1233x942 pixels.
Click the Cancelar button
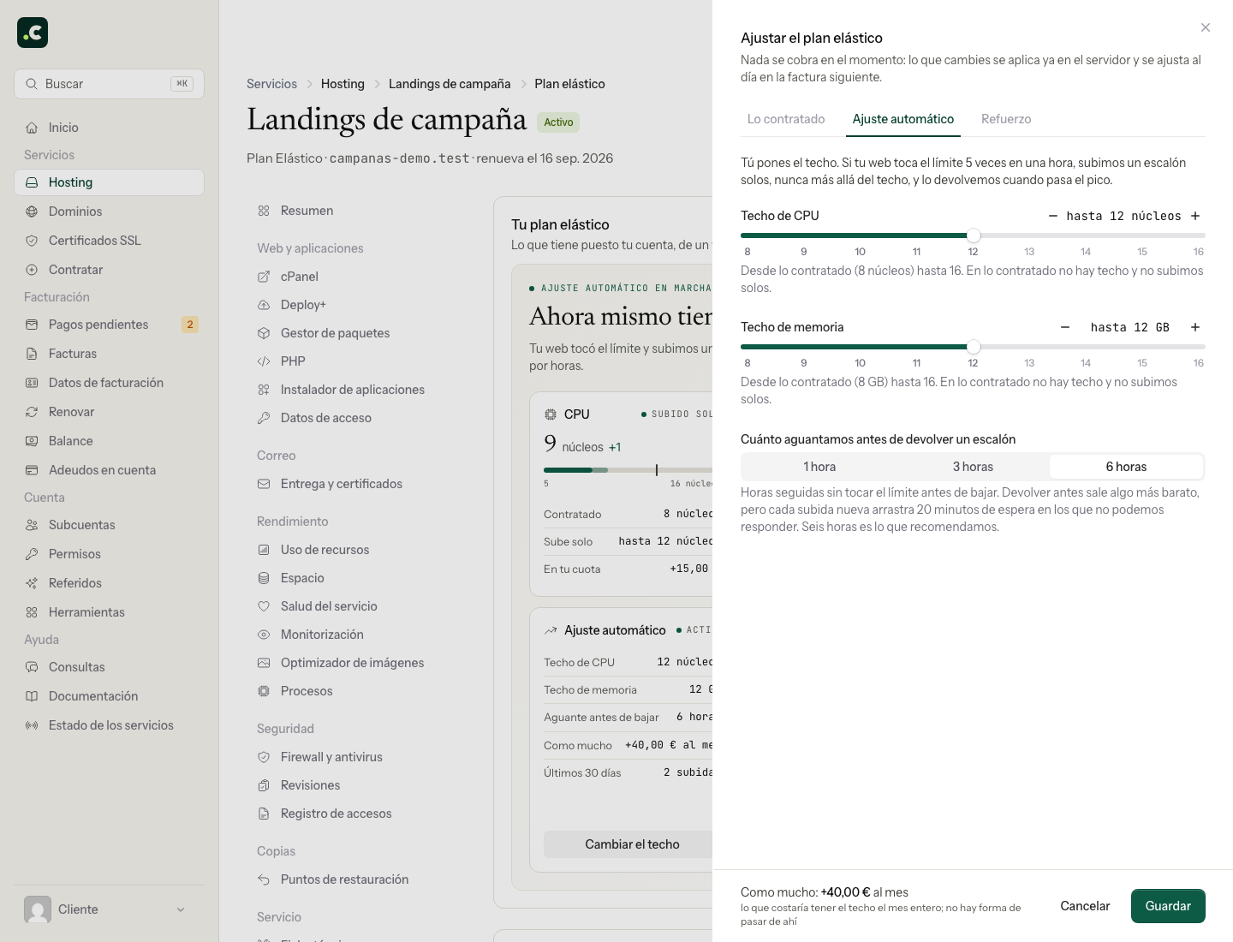[x=1085, y=906]
